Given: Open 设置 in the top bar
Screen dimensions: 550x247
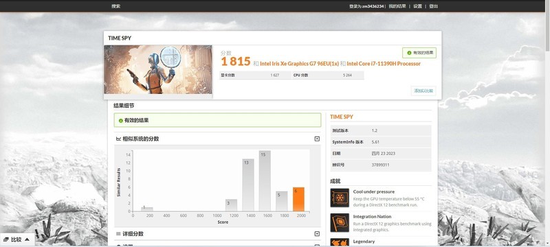Looking at the screenshot, I should point(417,6).
